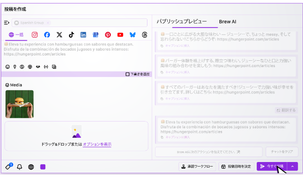Open the 投稿日時を決定 scheduler
This screenshot has height=180, width=303.
click(x=236, y=166)
